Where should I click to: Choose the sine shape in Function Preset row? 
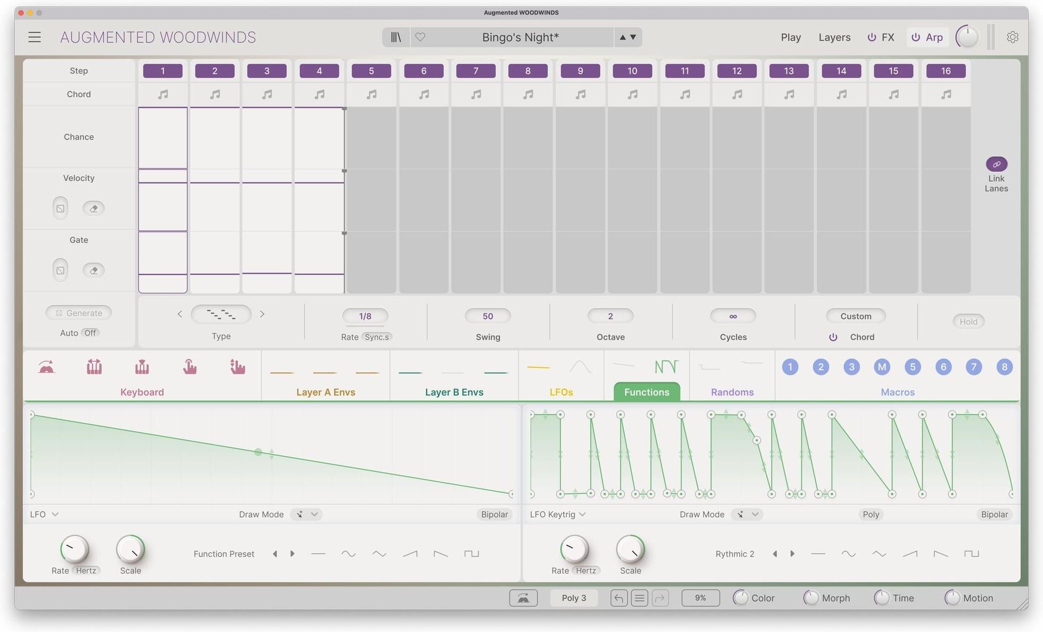[x=349, y=554]
